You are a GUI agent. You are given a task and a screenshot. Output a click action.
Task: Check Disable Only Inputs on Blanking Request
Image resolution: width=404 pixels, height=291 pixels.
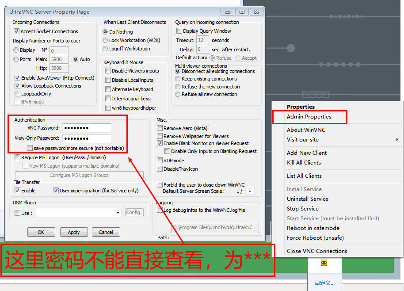tap(167, 151)
